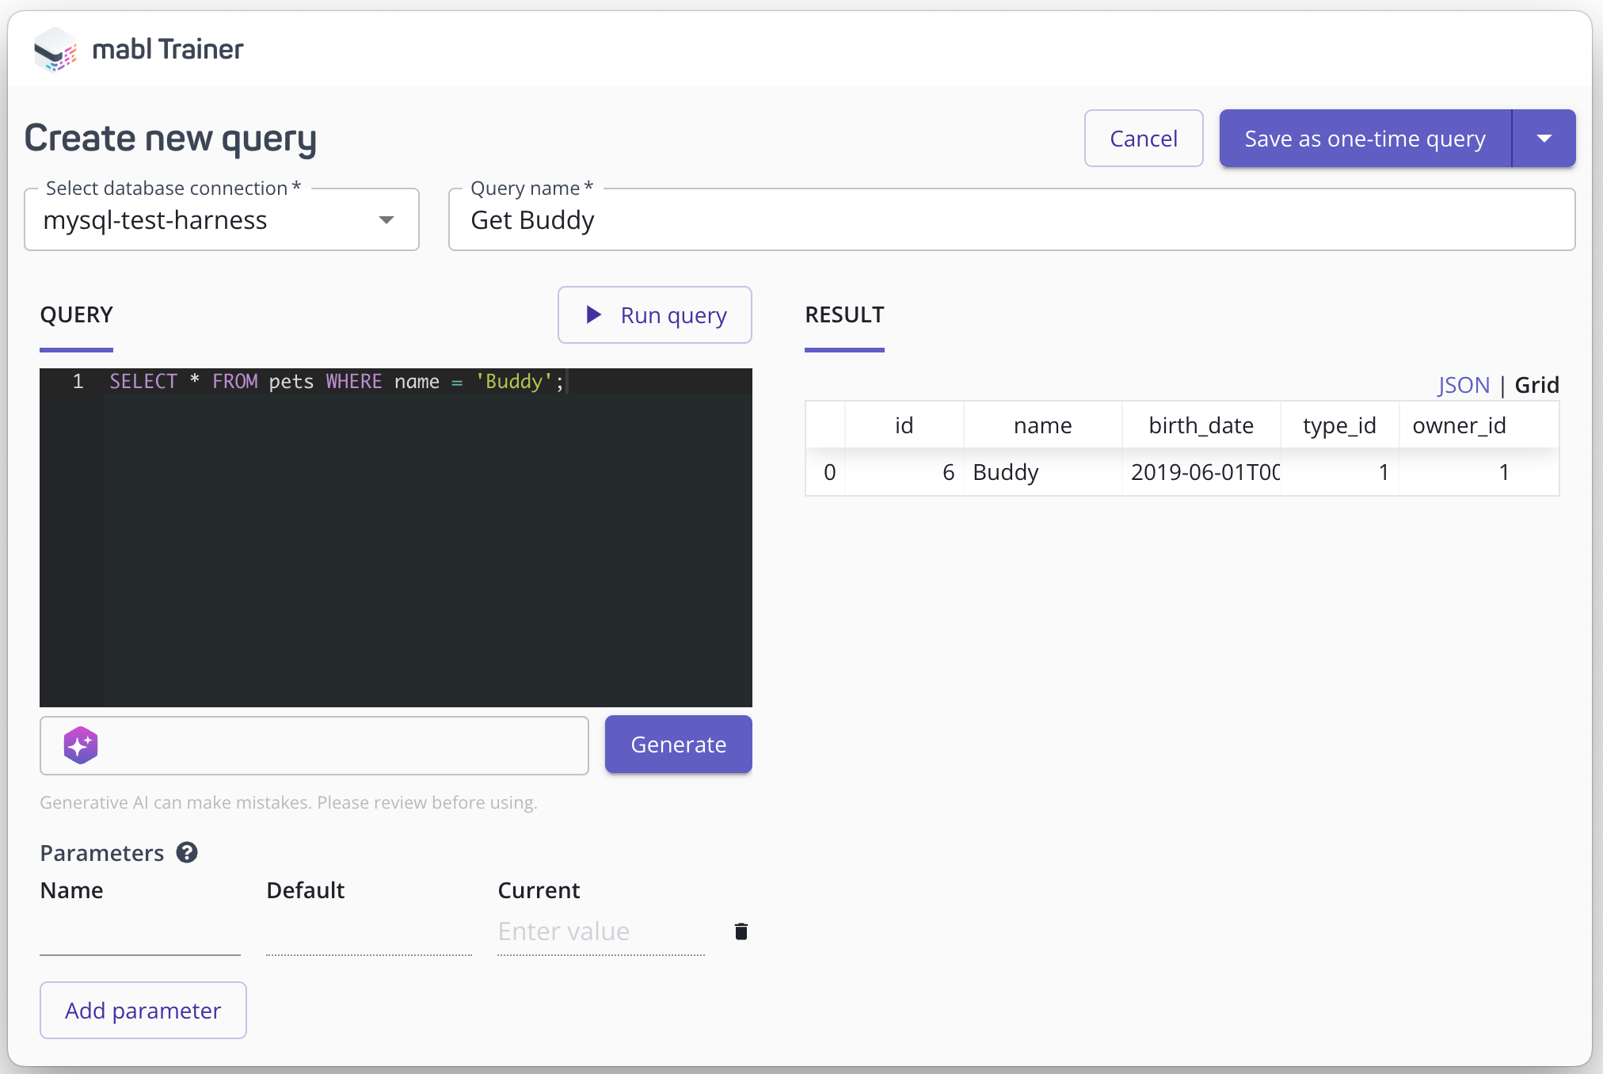Click the 'owner_id' column header

point(1459,425)
